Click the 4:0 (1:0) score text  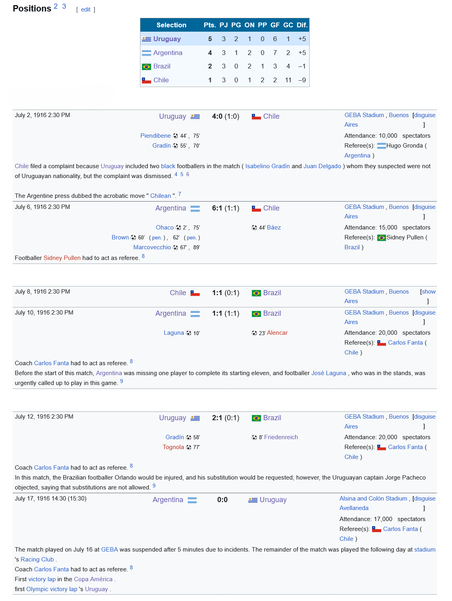click(226, 116)
